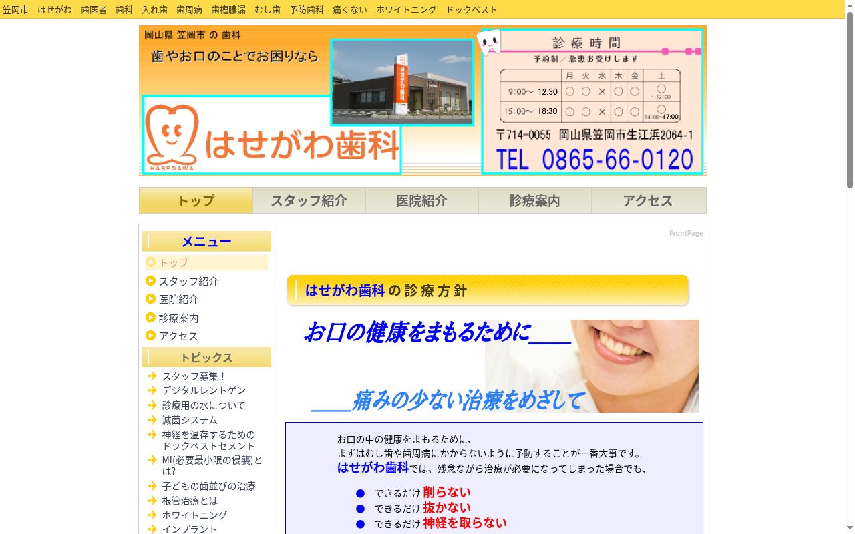
Task: Click the page vertical scrollbar thumb
Action: pyautogui.click(x=850, y=100)
